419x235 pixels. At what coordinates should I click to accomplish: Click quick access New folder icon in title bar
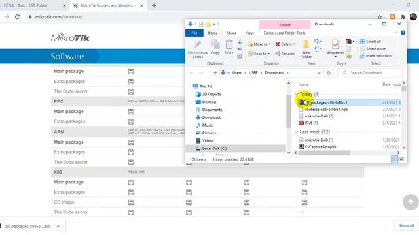[x=208, y=24]
